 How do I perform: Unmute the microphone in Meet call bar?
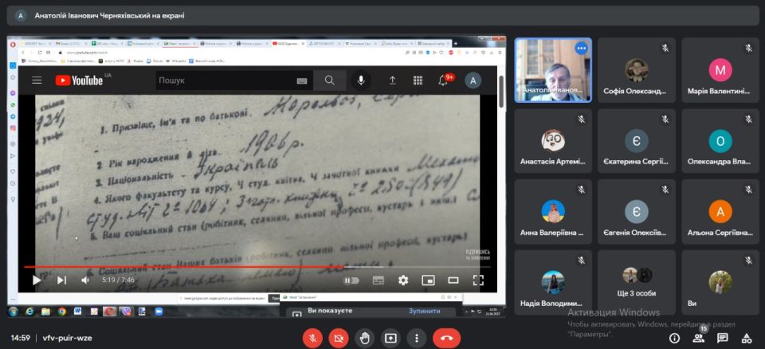click(312, 338)
